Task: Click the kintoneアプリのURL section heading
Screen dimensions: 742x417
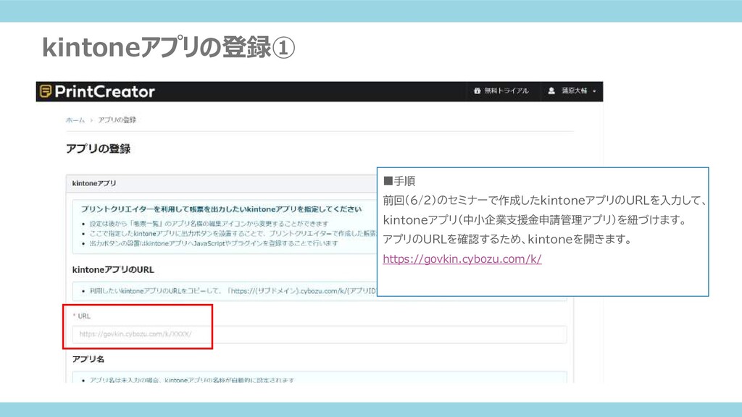Action: tap(113, 270)
